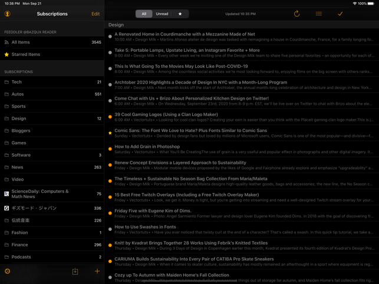Select All Items in the sidebar
Viewport: 379px width, 284px height.
[52, 42]
